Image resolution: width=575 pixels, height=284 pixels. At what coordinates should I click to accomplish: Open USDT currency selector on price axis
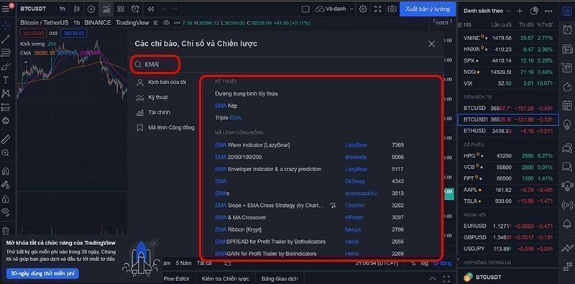[442, 23]
